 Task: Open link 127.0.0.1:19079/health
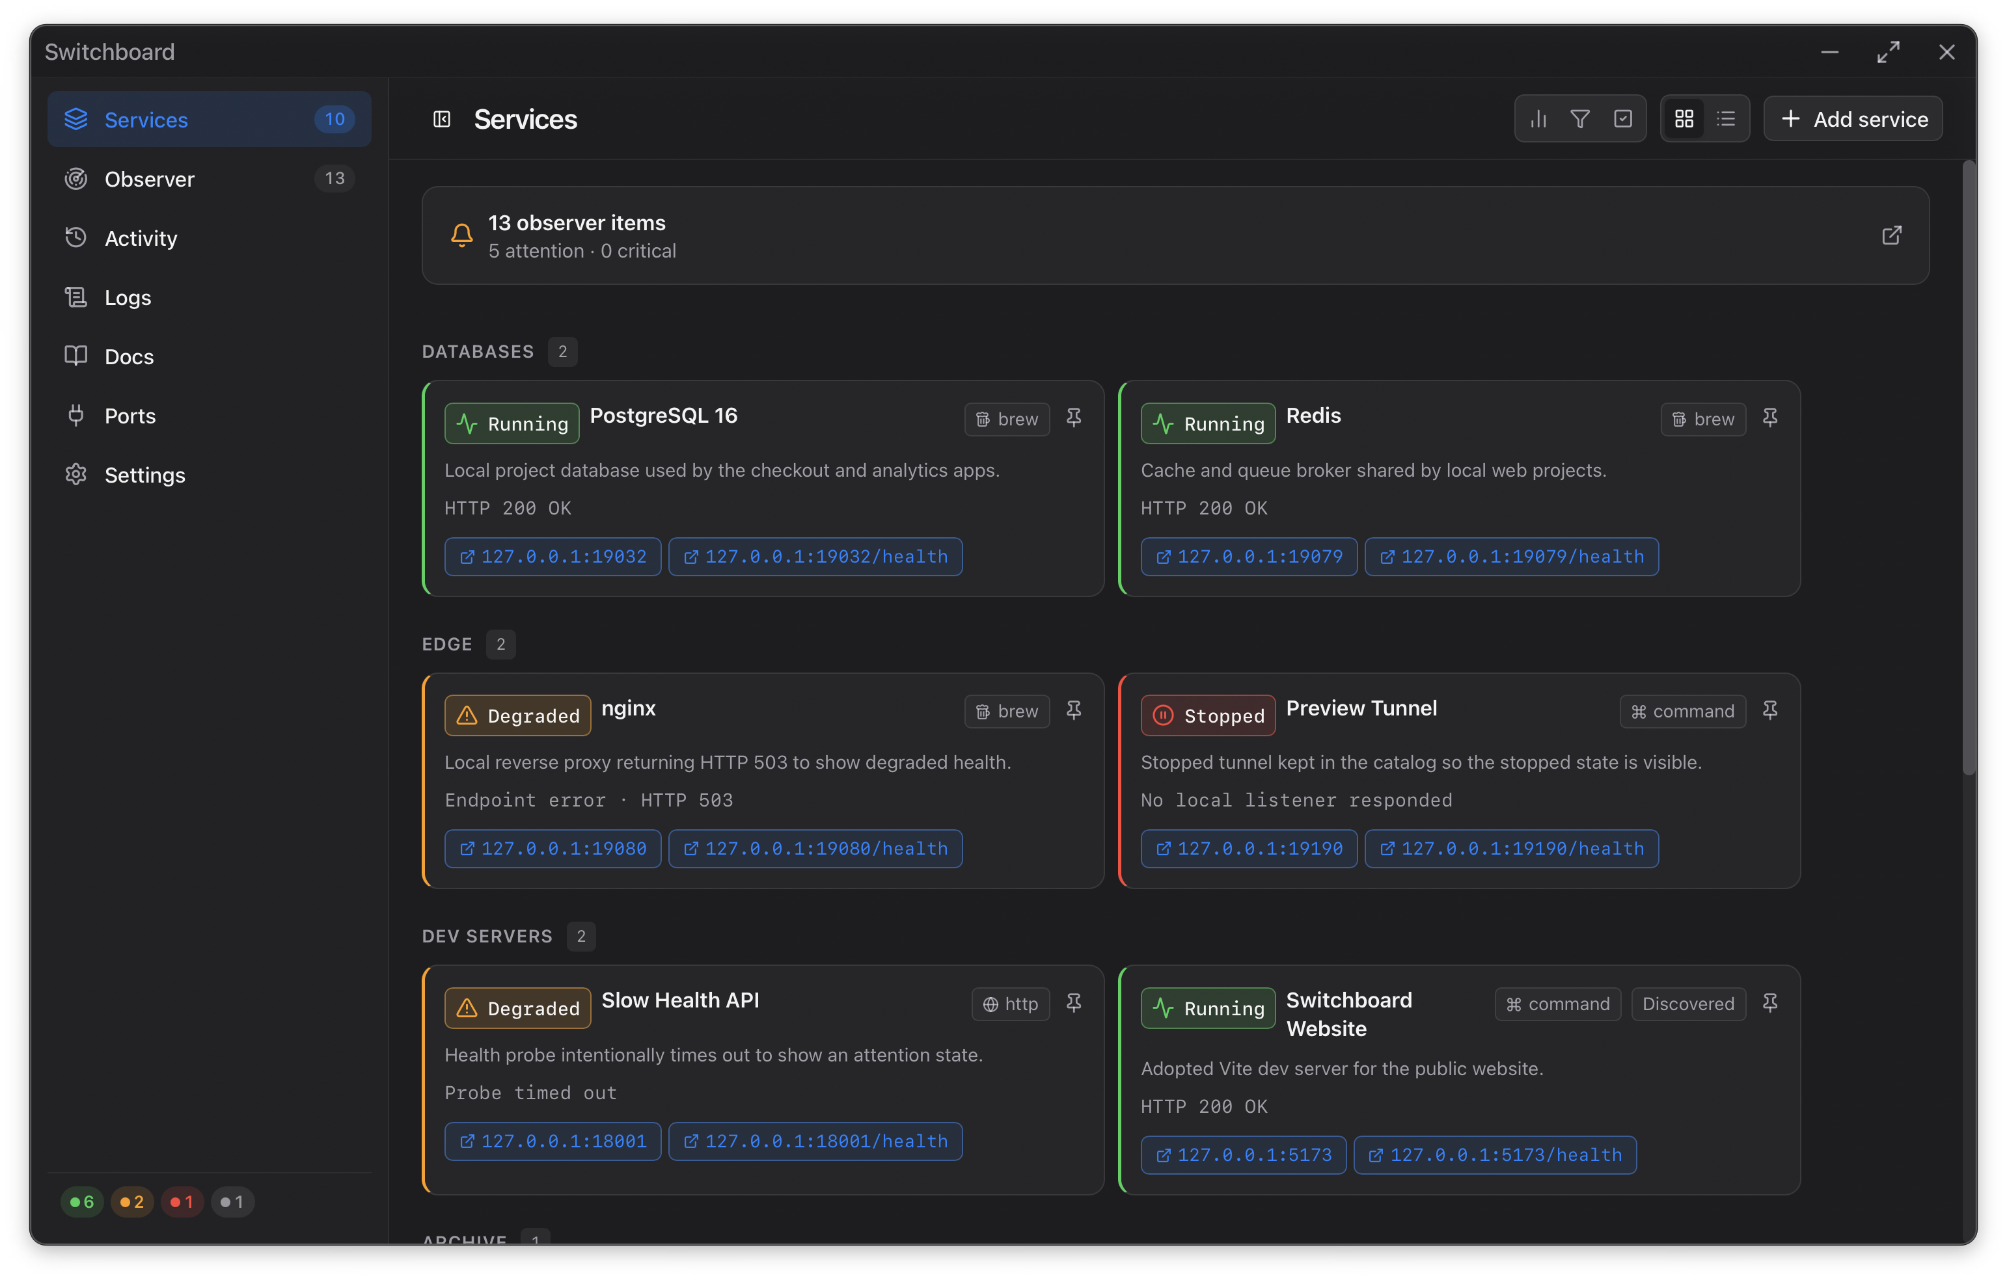coord(1511,556)
